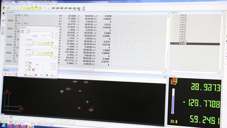This screenshot has height=128, width=227.
Task: Select the cone feature icon in main toolbar
Action: tap(28, 8)
